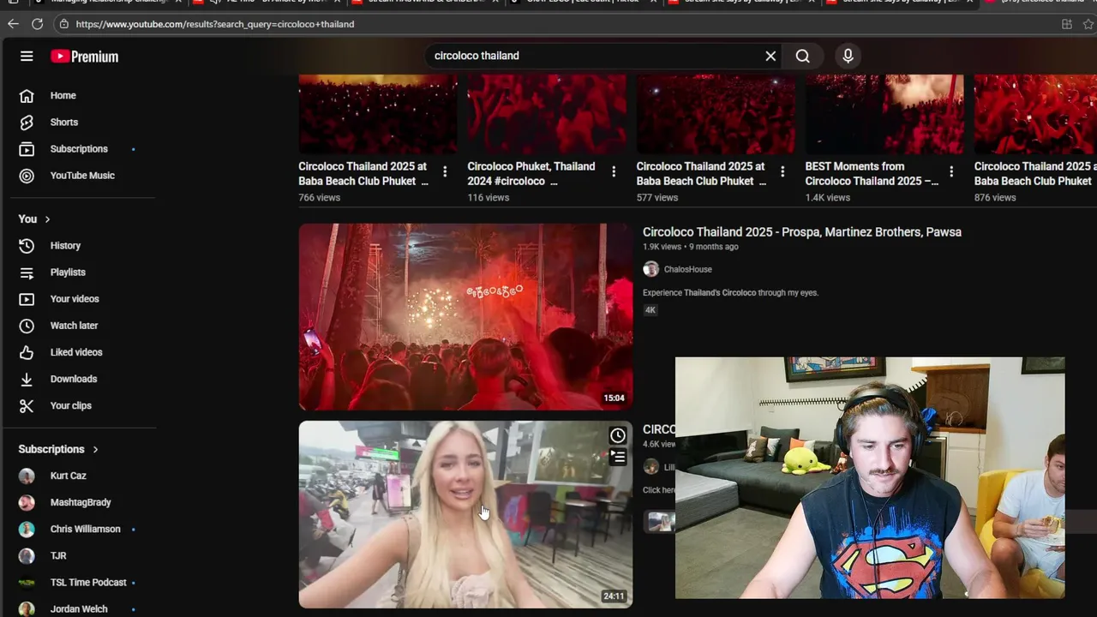The image size is (1097, 617).
Task: Open the hamburger guide menu
Action: (x=27, y=56)
